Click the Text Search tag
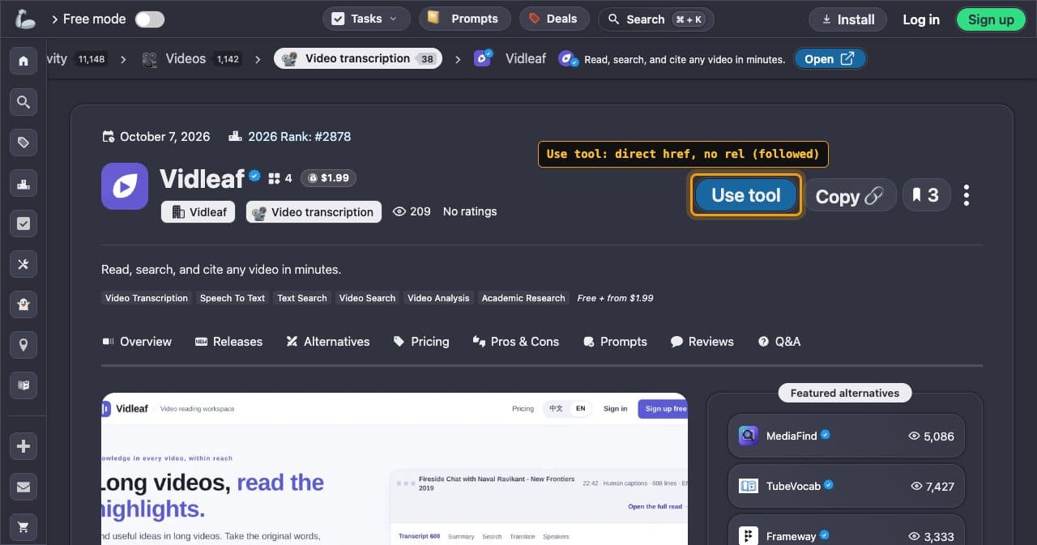This screenshot has height=545, width=1037. (x=302, y=298)
